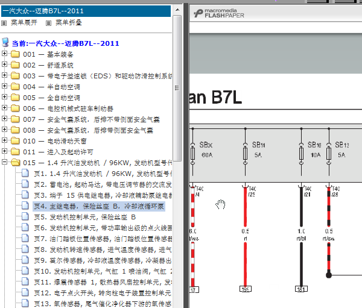Expand the 011 进入及起动许可 node
362x308 pixels.
click(x=4, y=151)
